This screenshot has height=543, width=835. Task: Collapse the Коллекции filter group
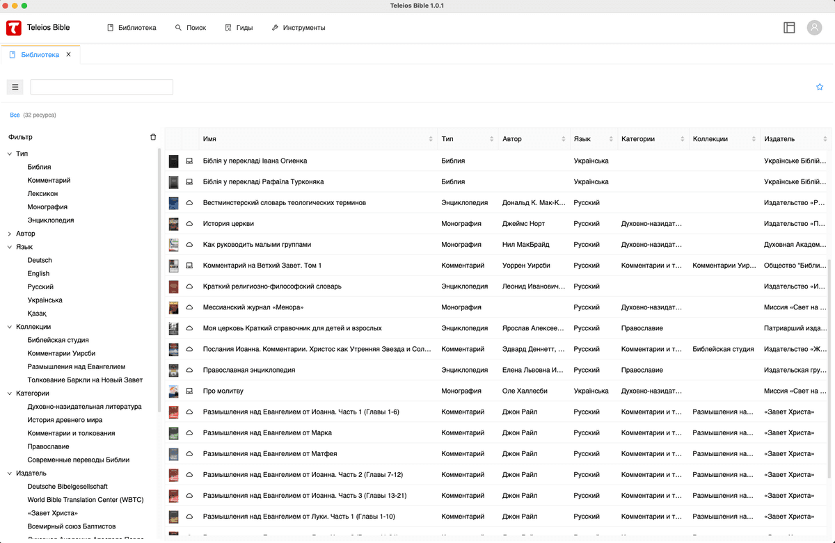coord(10,327)
